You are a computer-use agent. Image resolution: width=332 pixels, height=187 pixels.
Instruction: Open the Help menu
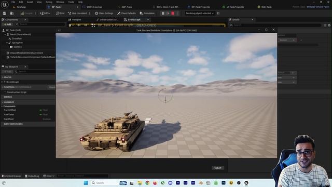click(80, 2)
